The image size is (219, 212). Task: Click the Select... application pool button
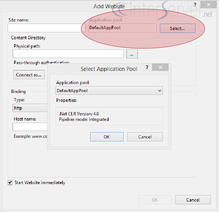pos(177,28)
